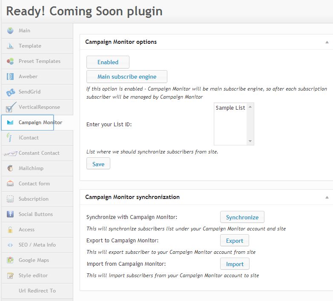Go to the Aweber settings tab
Viewport: 333px width, 301px height.
37,77
